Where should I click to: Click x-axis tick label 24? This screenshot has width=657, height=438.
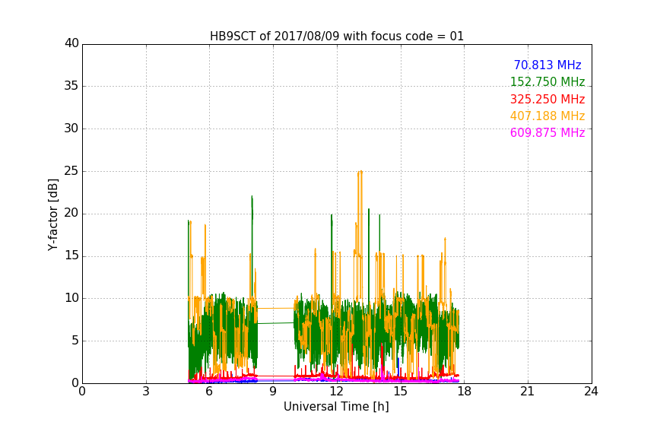592,392
